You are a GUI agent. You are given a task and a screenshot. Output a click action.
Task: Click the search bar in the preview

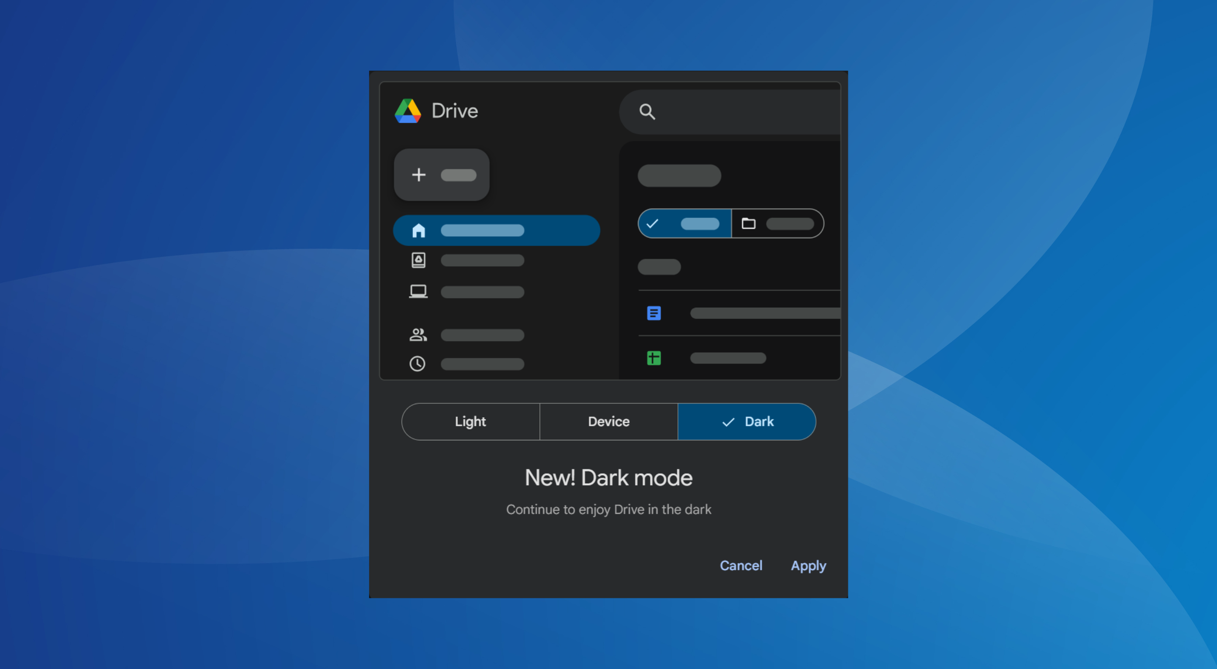(x=730, y=112)
